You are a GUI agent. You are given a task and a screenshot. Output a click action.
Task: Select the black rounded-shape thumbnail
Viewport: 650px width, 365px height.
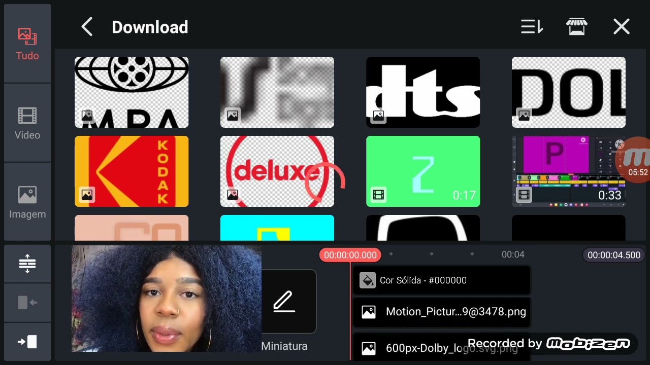pyautogui.click(x=423, y=228)
